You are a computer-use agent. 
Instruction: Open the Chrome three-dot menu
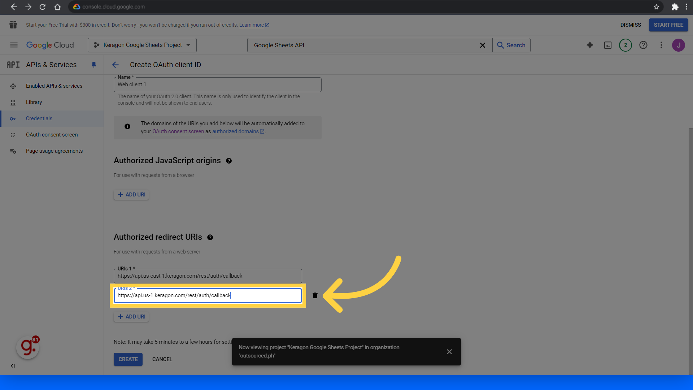pyautogui.click(x=687, y=7)
